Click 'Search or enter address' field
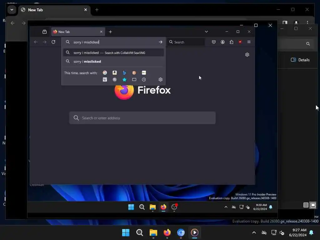The height and width of the screenshot is (240, 320). [142, 118]
